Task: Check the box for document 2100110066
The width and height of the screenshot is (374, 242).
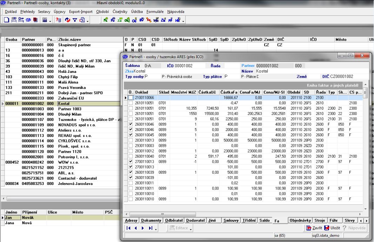Action: click(x=131, y=97)
